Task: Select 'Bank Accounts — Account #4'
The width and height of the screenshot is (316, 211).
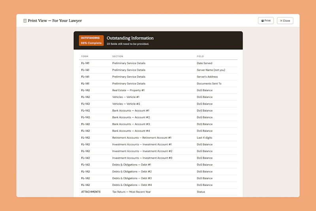Action: [131, 131]
